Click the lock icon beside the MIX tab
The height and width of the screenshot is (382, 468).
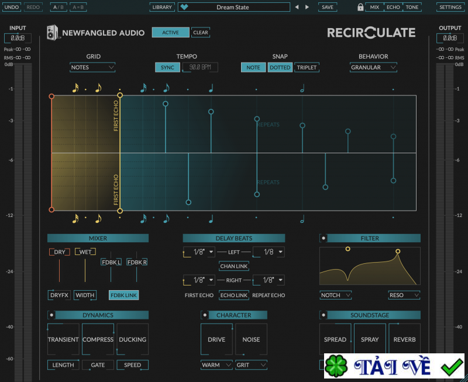(x=360, y=7)
